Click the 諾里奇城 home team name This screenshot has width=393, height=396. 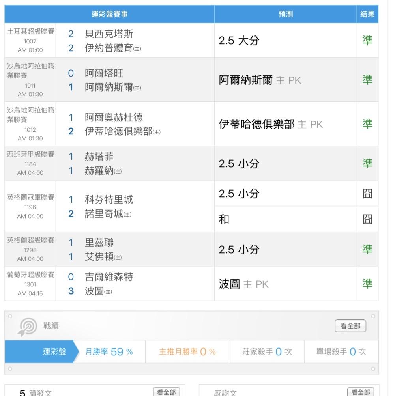pos(104,214)
